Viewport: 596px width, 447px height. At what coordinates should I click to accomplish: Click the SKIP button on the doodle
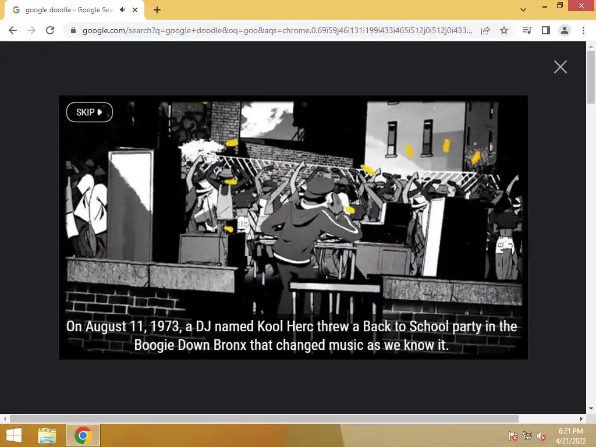tap(89, 112)
